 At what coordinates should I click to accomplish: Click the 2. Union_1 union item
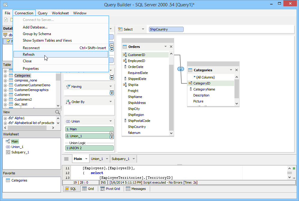88,136
